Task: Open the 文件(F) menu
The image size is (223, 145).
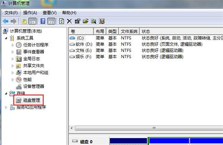Action: [x=11, y=13]
